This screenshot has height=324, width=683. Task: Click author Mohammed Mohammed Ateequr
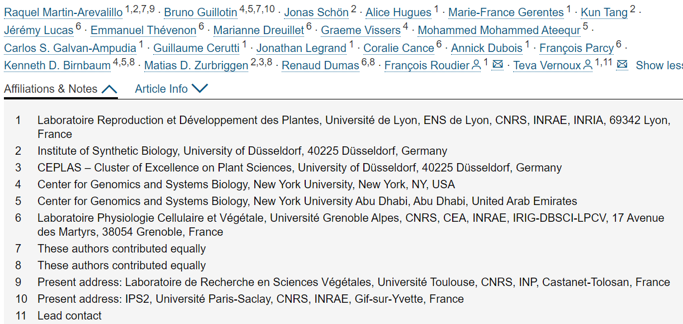pos(499,30)
